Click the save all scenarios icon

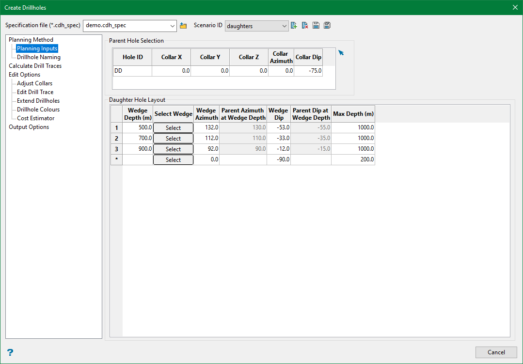pos(327,26)
